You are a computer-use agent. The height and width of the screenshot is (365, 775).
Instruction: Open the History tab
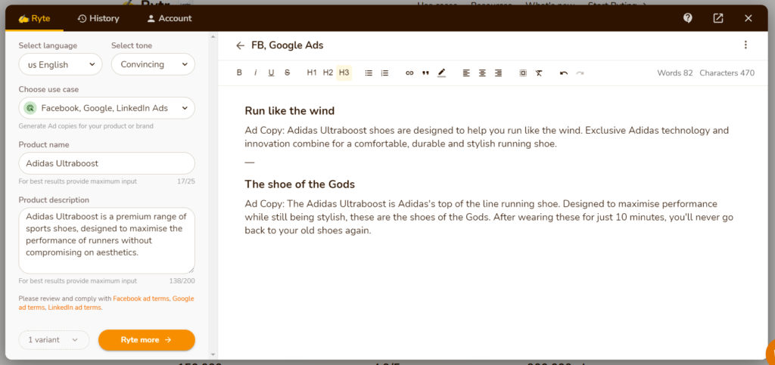[x=98, y=18]
